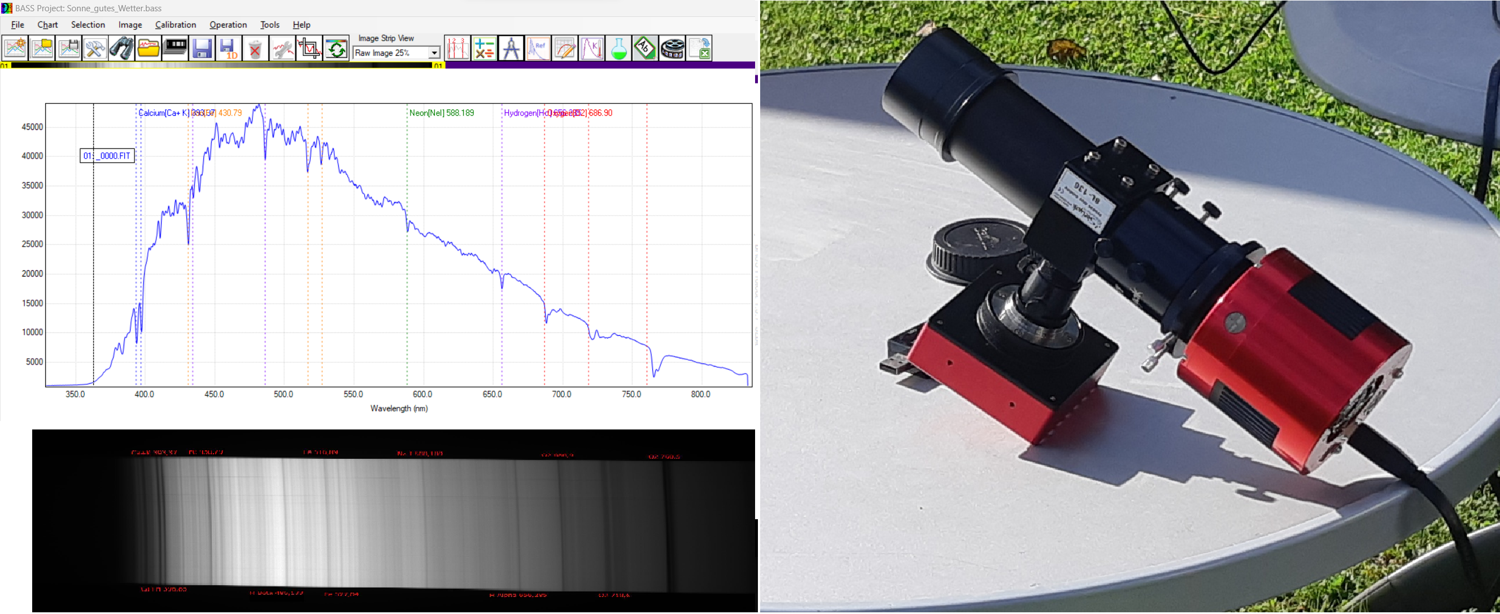
Task: Click the stacked image strips icon
Action: point(175,49)
